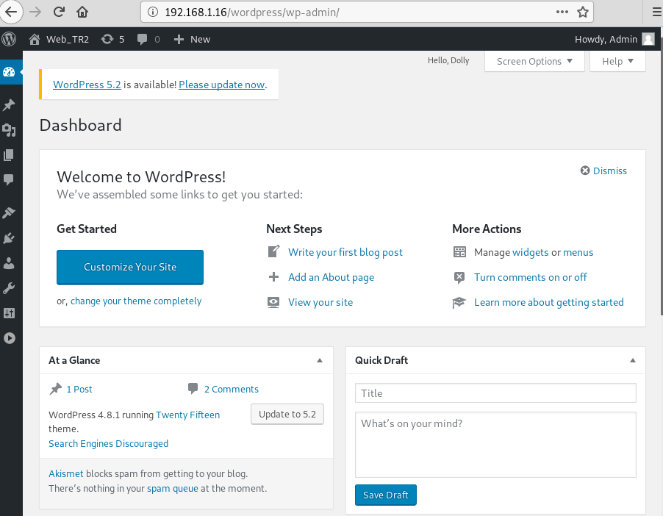
Task: Open the menus link
Action: click(x=578, y=253)
